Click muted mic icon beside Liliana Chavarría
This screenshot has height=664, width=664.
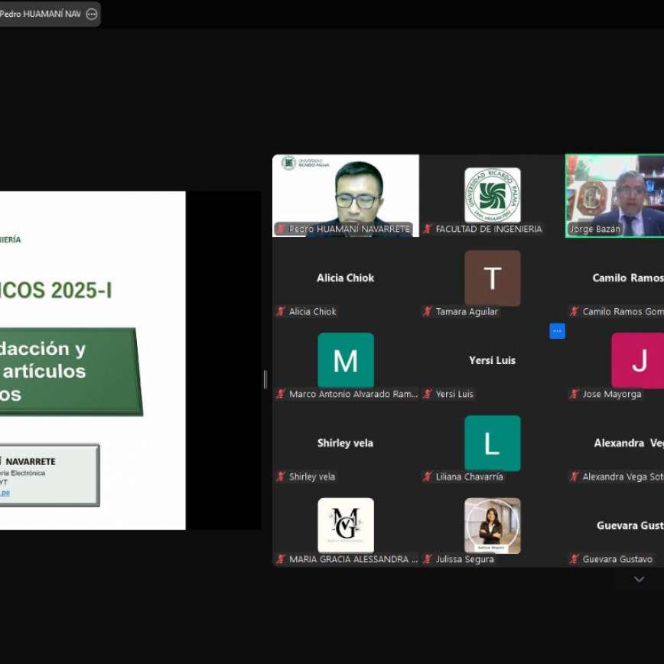click(428, 477)
